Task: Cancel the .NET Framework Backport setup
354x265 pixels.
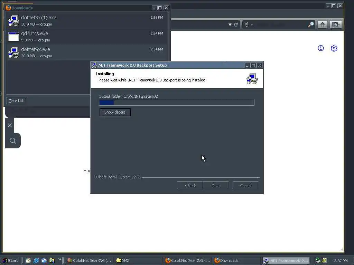Action: click(x=245, y=185)
